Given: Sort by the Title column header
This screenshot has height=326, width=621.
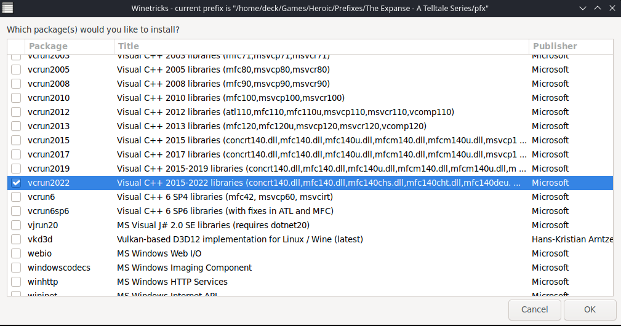Looking at the screenshot, I should tap(321, 46).
